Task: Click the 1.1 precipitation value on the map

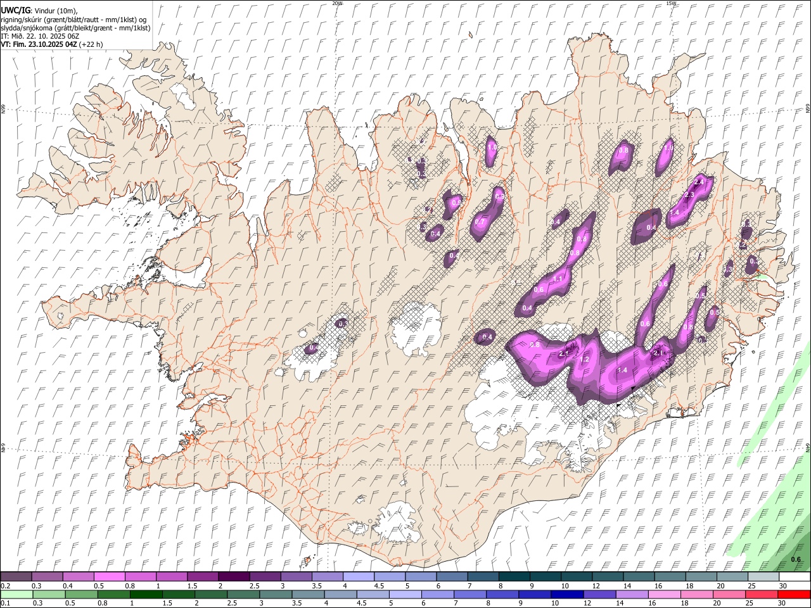Action: click(558, 279)
